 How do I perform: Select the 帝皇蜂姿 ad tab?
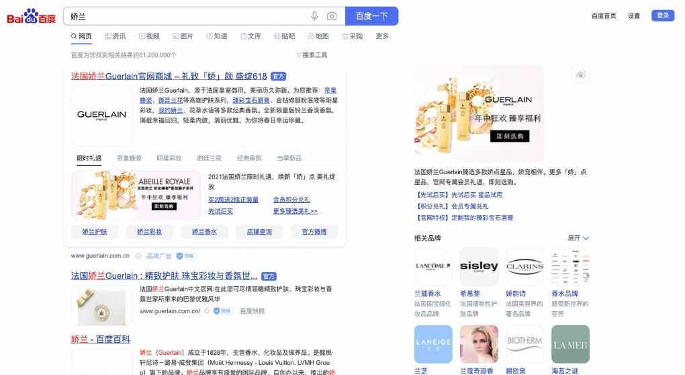(x=129, y=158)
